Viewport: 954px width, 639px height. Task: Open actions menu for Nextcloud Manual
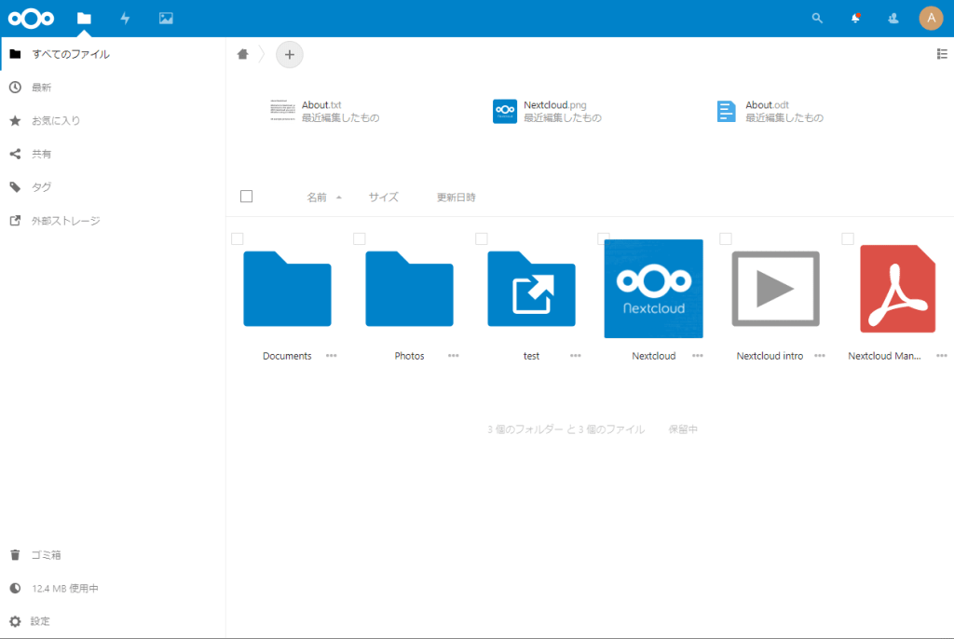pos(942,356)
